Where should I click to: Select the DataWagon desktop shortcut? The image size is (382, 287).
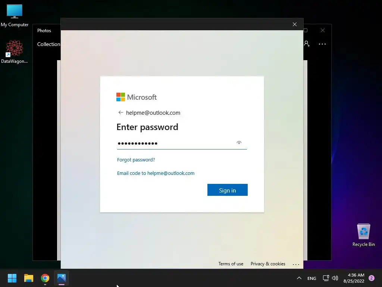[15, 52]
